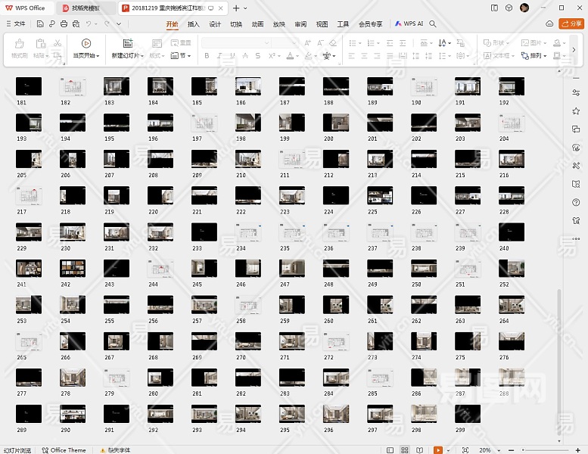Click the orange slideshow play button in status bar
The height and width of the screenshot is (454, 588).
pos(437,450)
